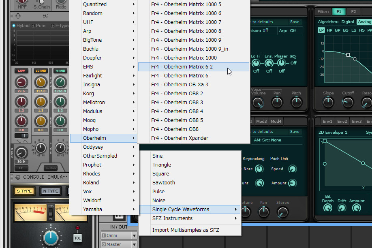Select the LP filter type
Screen dimensions: 372x248
click(x=321, y=30)
